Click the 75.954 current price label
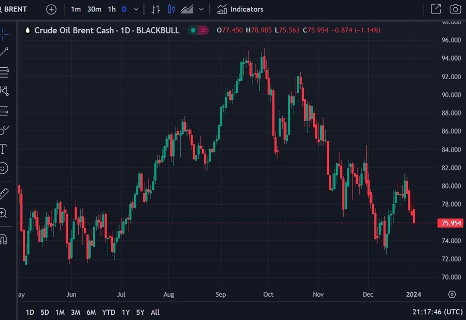Viewport: 466px width, 320px height. click(x=450, y=223)
